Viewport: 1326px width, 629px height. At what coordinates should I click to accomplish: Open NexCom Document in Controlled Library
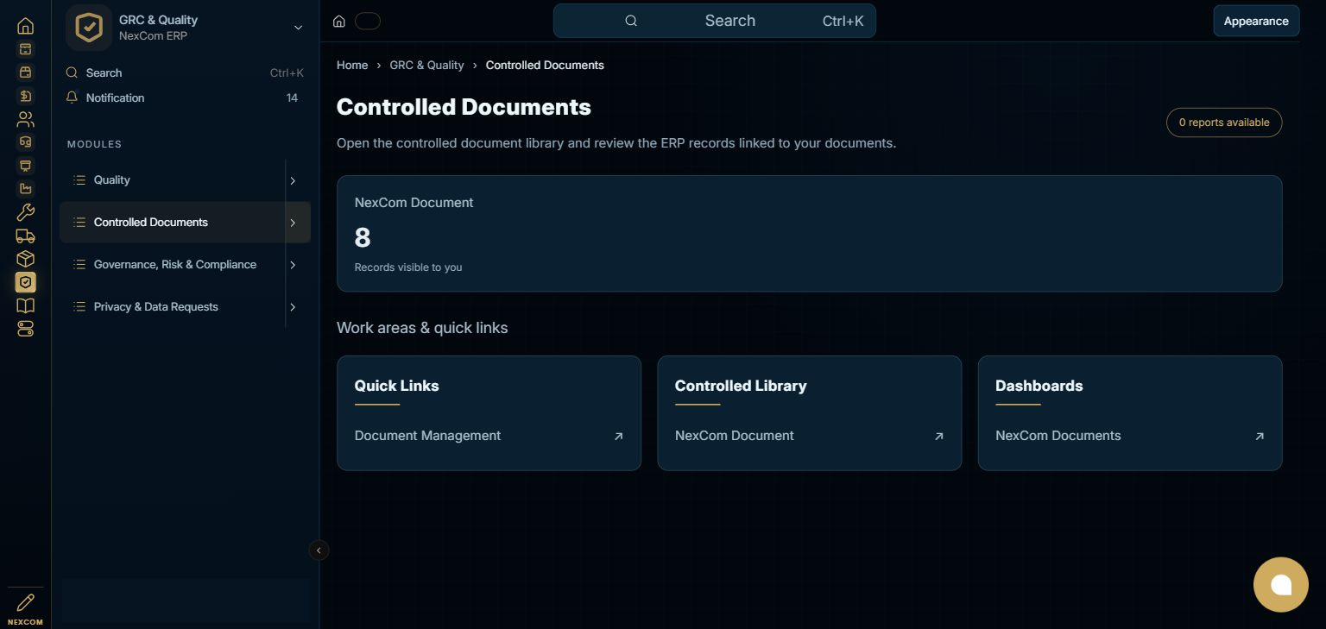[809, 436]
